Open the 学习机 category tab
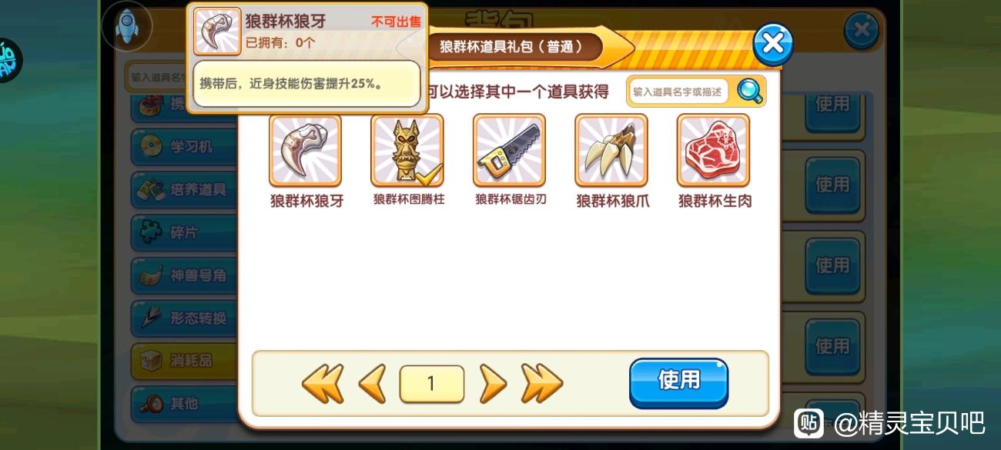1001x450 pixels. pyautogui.click(x=185, y=146)
